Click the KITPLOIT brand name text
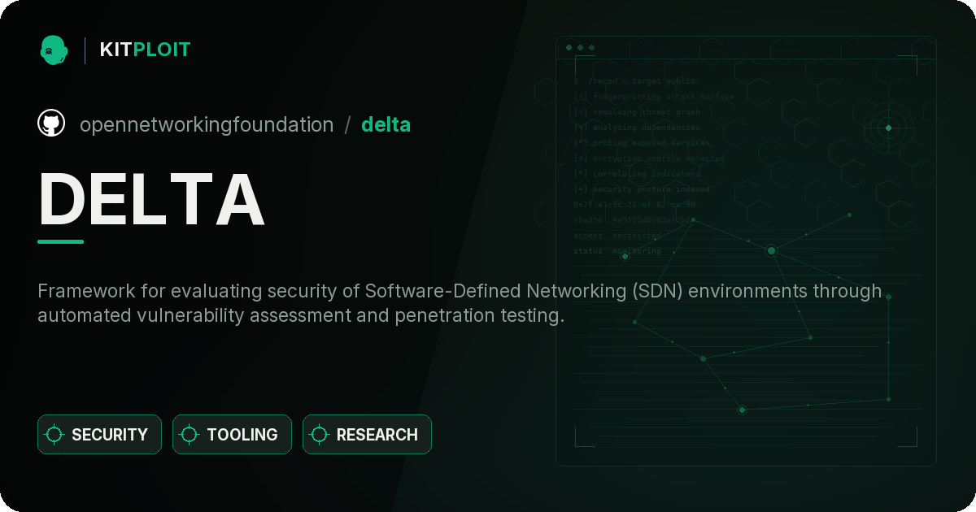Image resolution: width=976 pixels, height=512 pixels. (x=145, y=50)
